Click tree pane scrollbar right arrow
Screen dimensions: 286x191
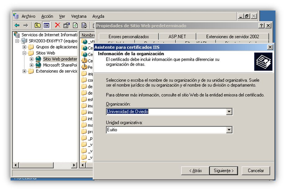click(x=74, y=165)
